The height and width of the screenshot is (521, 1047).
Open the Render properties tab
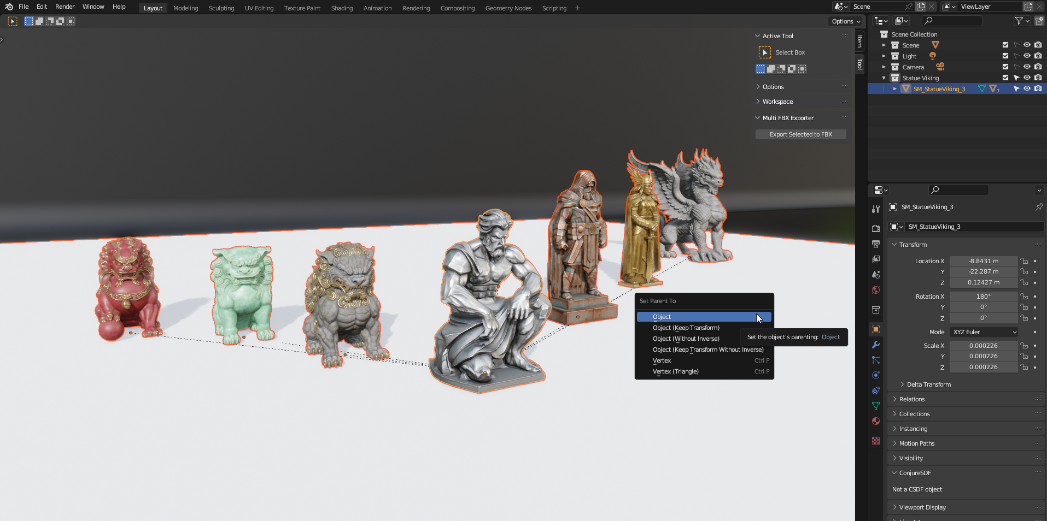click(876, 228)
